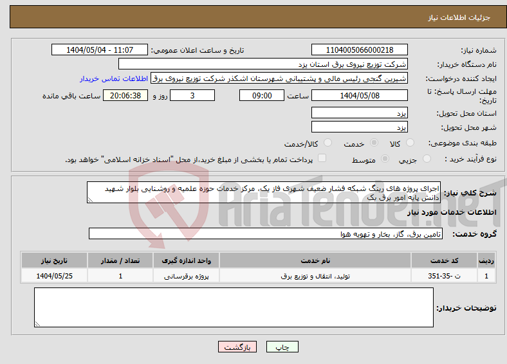Click the date cell 1404/05/25
The image size is (507, 364).
pyautogui.click(x=54, y=276)
